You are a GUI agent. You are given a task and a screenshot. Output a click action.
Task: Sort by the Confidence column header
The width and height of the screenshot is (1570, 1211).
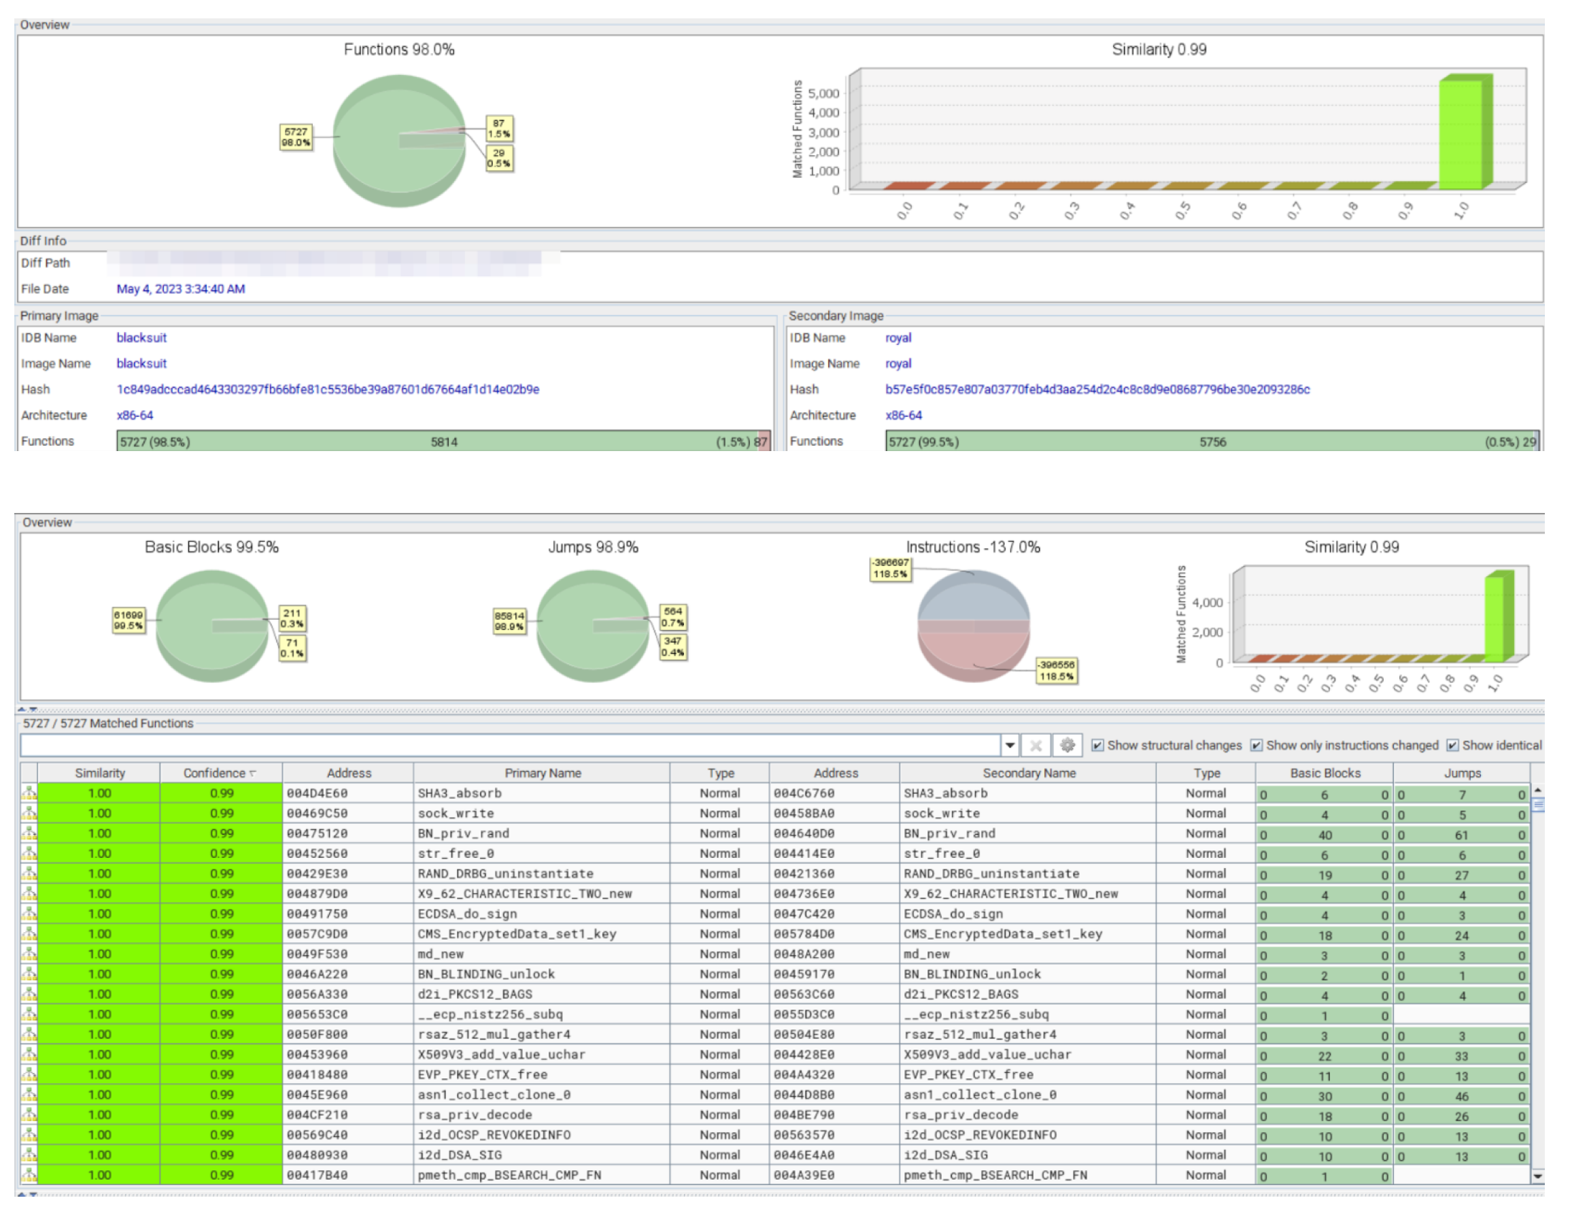(219, 773)
